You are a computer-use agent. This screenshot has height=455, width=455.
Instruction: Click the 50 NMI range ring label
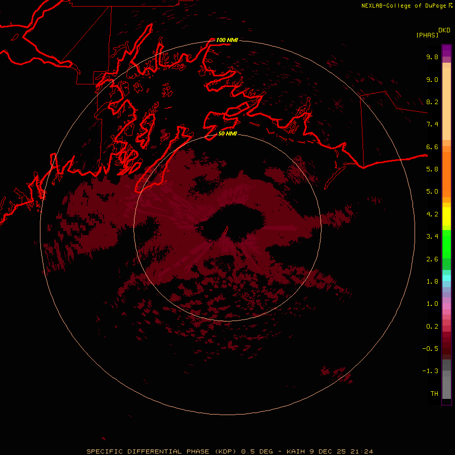pyautogui.click(x=227, y=133)
